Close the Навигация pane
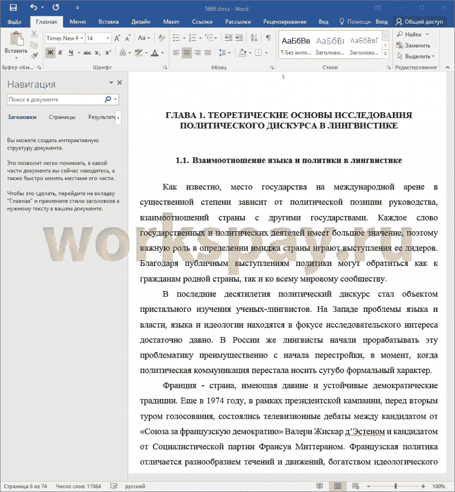 [120, 83]
